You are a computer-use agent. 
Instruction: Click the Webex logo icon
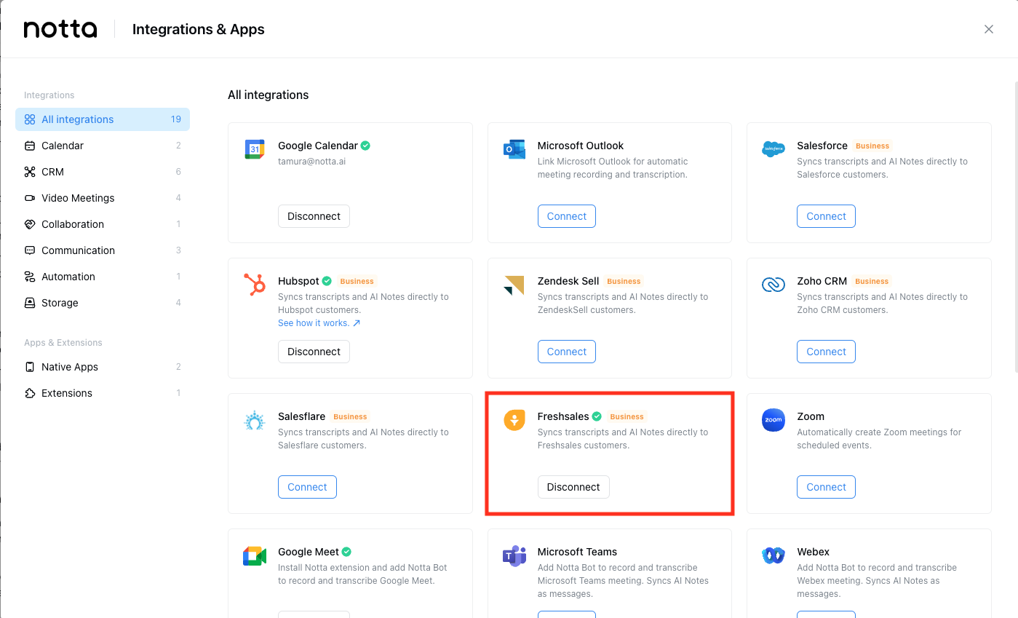tap(774, 556)
